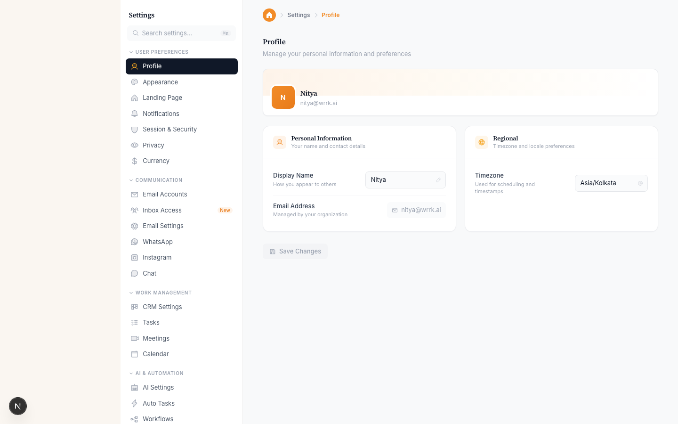
Task: Click the orange home breadcrumb icon
Action: point(269,15)
